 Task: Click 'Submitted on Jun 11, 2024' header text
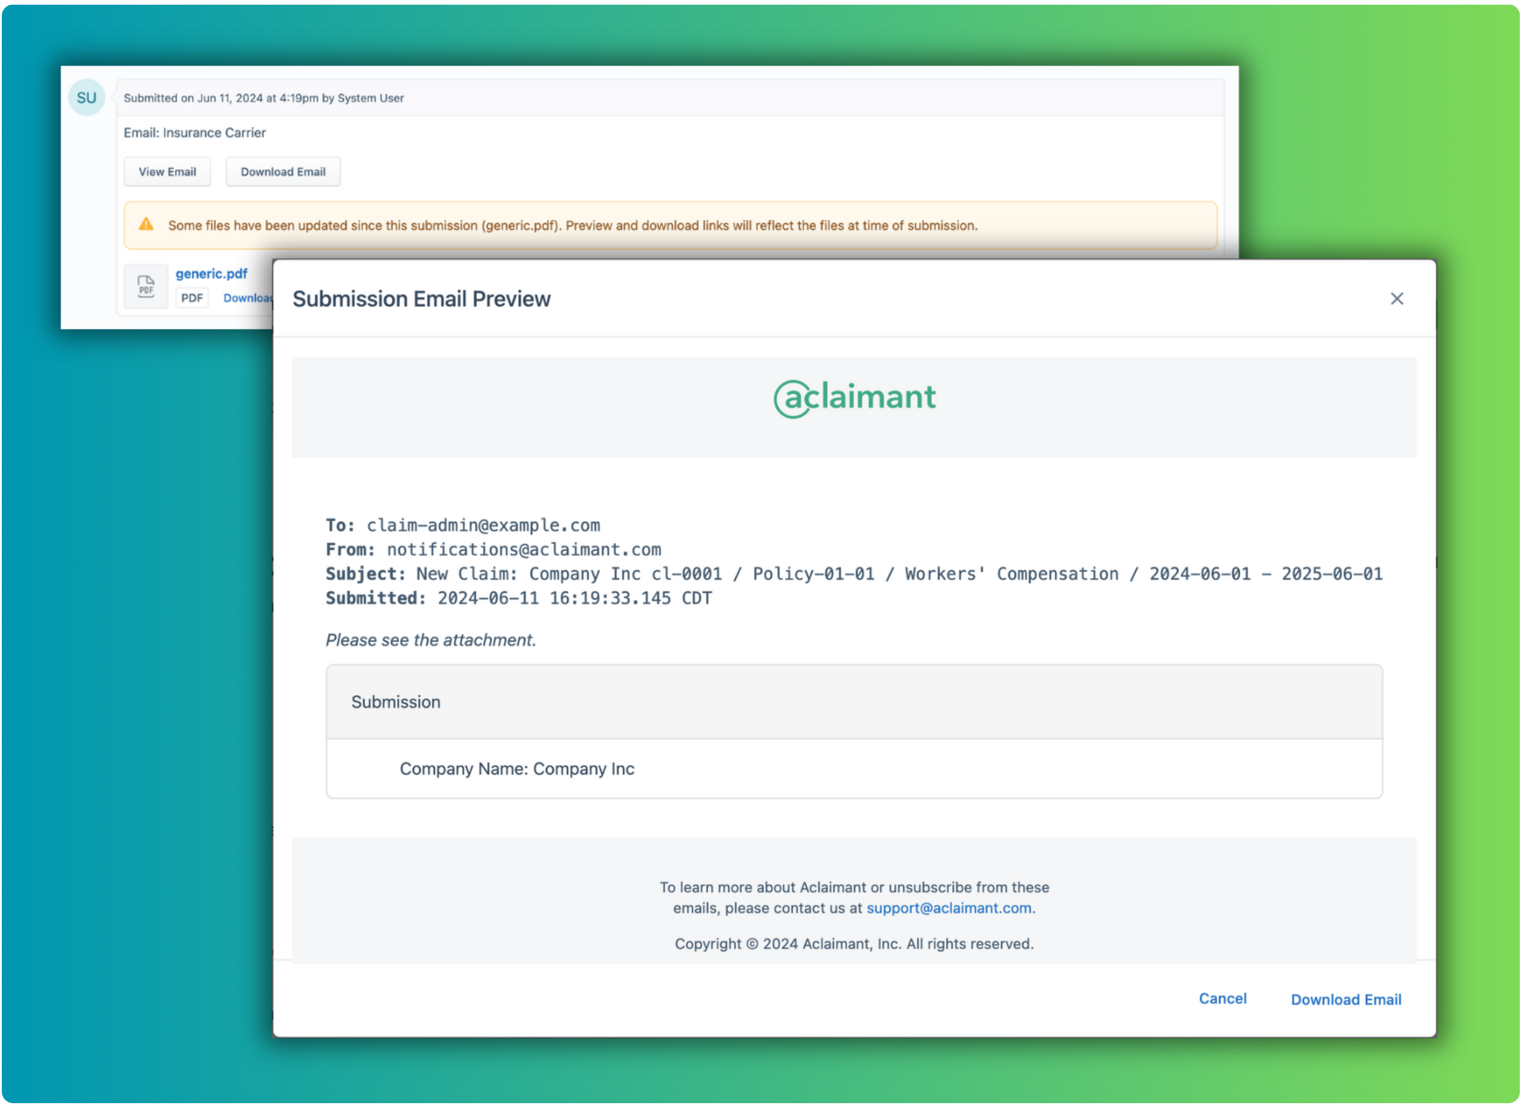click(263, 97)
